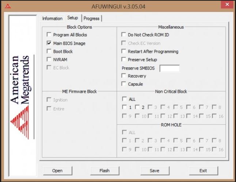The image size is (236, 182).
Task: Enable Program All Blocks checkbox
Action: pos(49,35)
